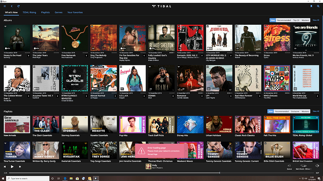Select the New filter for Playlists

[271, 111]
